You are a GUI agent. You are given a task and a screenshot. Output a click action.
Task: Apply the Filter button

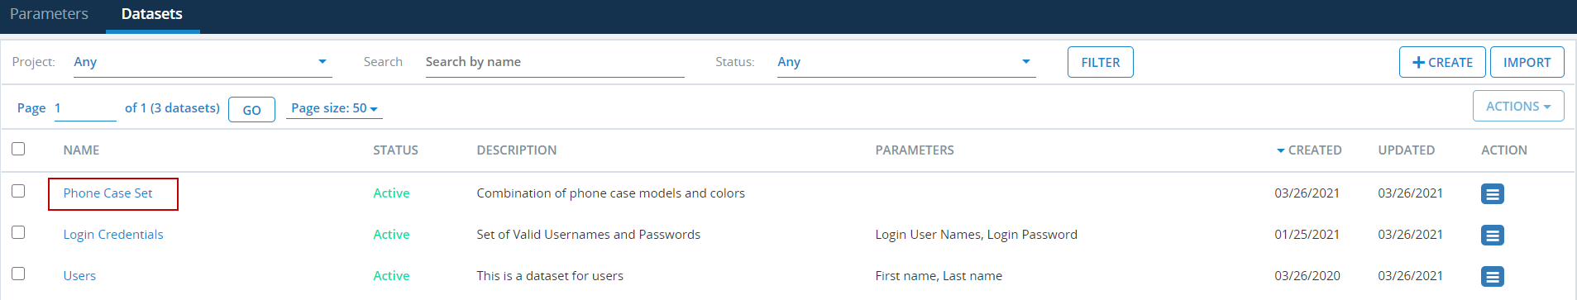click(x=1101, y=62)
